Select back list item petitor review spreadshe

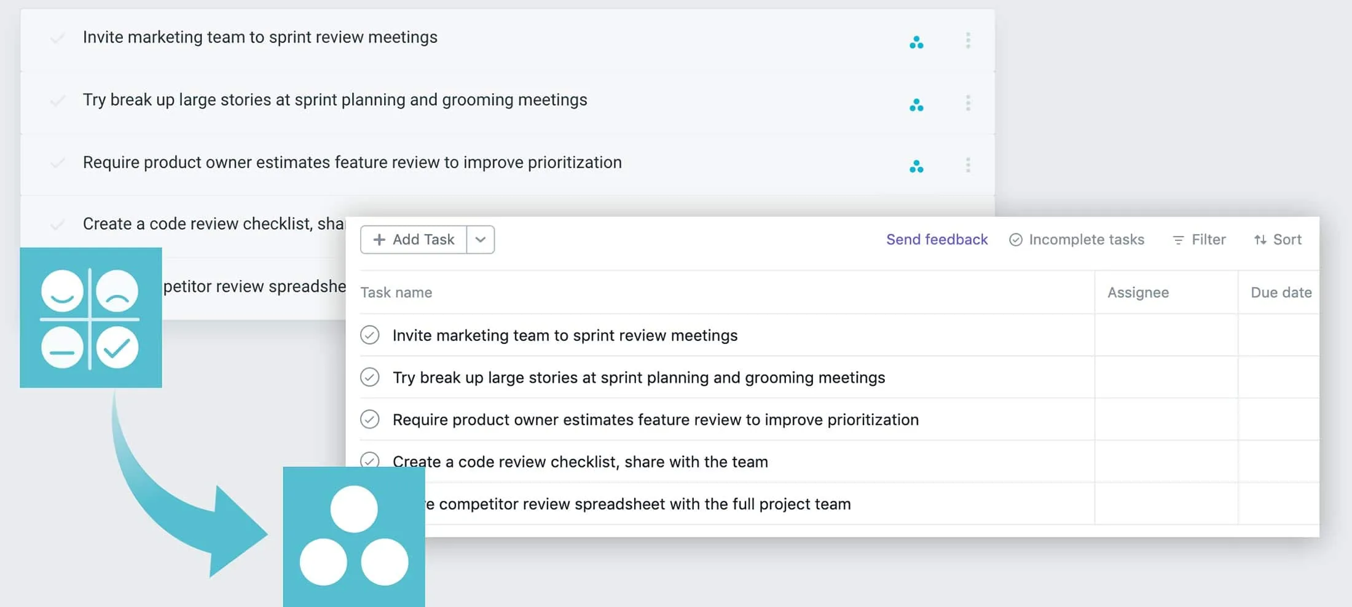[x=254, y=286]
